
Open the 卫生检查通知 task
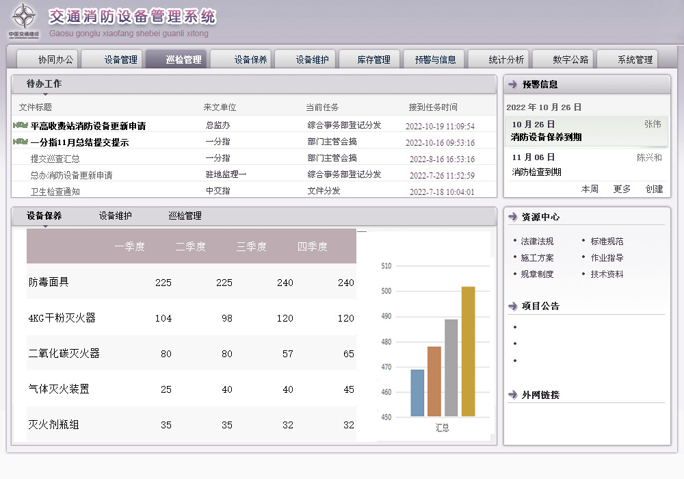[x=55, y=192]
